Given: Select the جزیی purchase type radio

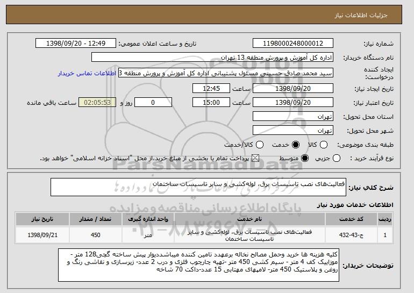Looking at the screenshot, I should pyautogui.click(x=337, y=159).
